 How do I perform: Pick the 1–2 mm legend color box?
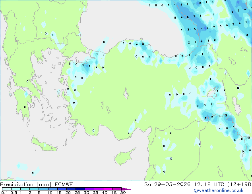25,189
